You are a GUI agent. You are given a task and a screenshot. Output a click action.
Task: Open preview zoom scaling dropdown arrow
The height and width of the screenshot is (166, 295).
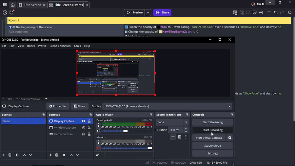46,99
